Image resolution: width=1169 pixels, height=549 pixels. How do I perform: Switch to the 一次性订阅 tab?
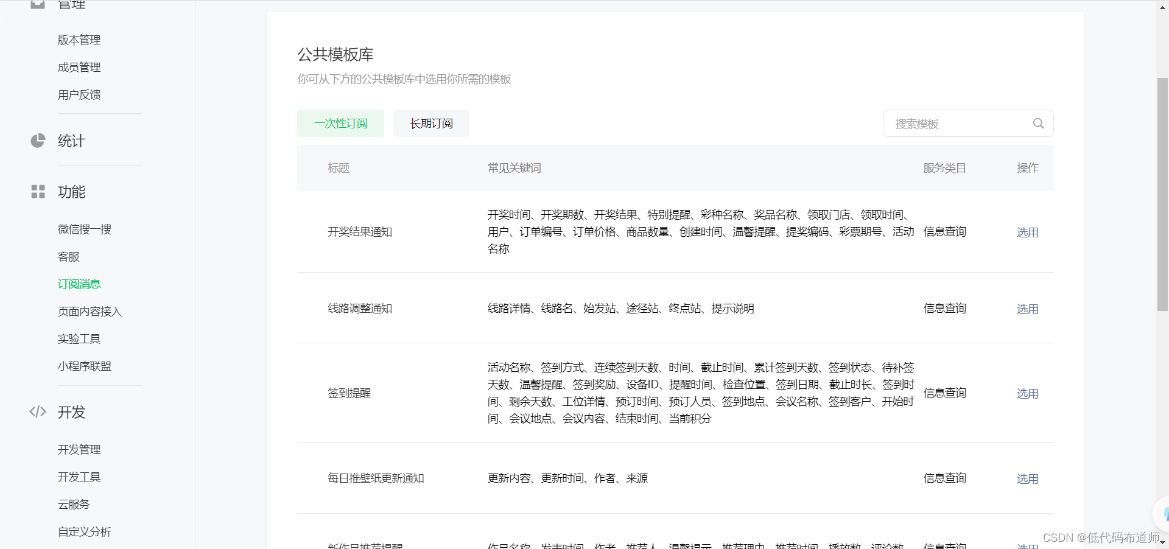pos(340,124)
